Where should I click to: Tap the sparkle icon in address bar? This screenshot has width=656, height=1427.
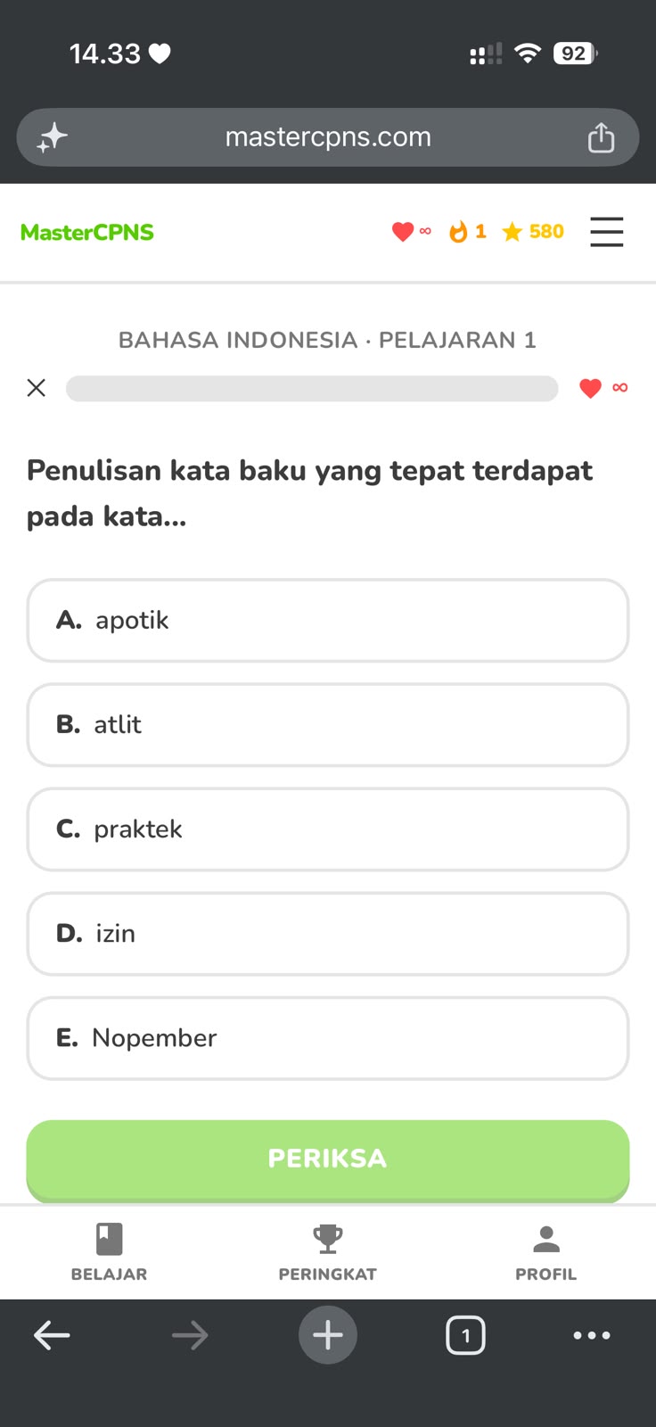[x=52, y=137]
